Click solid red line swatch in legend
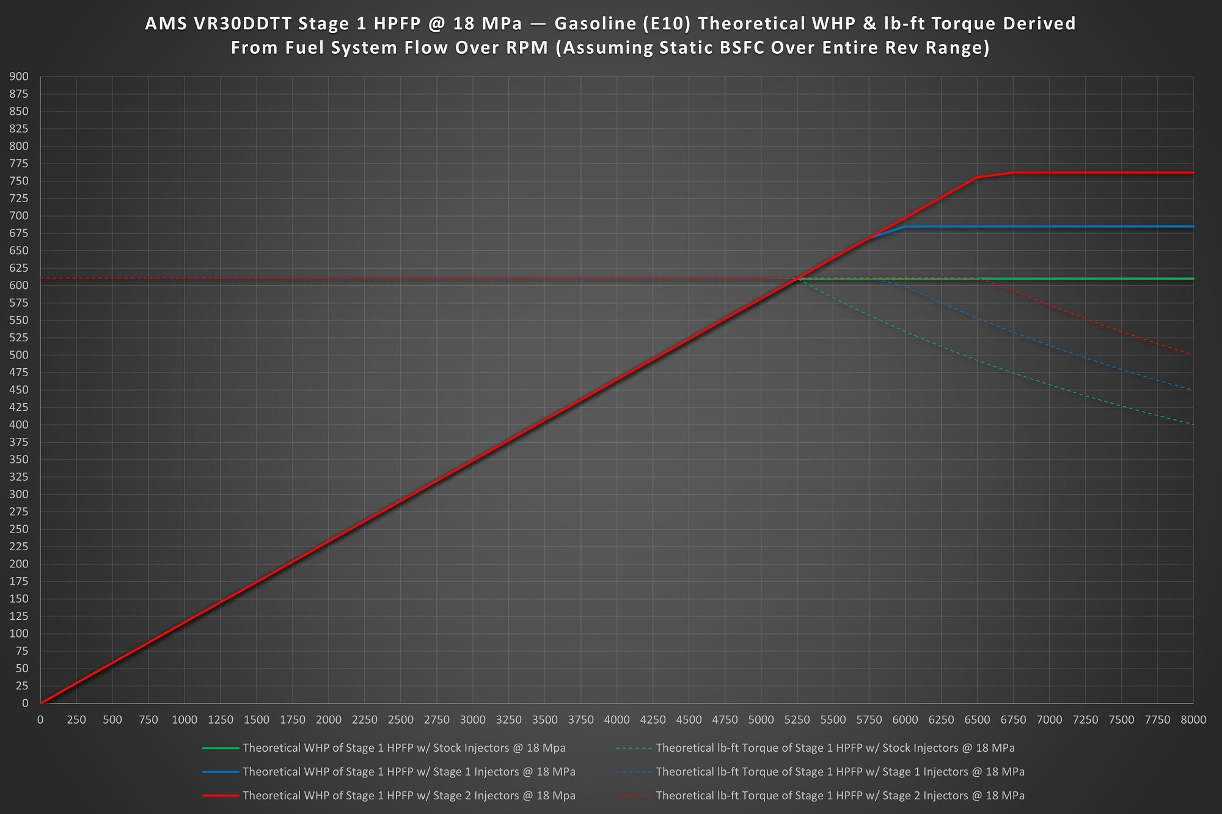This screenshot has height=814, width=1222. pyautogui.click(x=221, y=796)
